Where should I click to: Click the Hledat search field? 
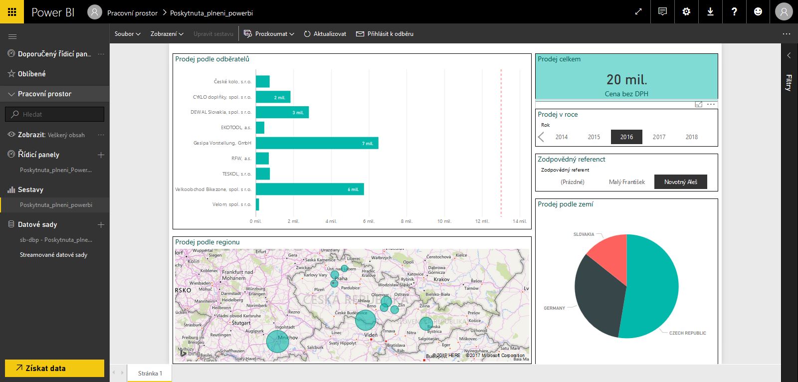55,114
